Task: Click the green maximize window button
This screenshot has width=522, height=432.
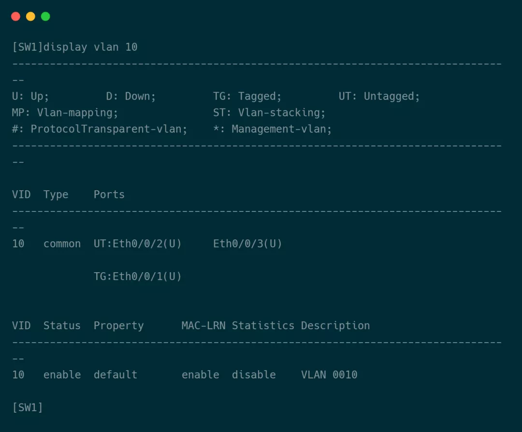Action: tap(45, 16)
